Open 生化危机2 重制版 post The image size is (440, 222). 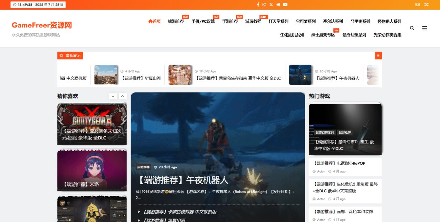[x=345, y=187]
